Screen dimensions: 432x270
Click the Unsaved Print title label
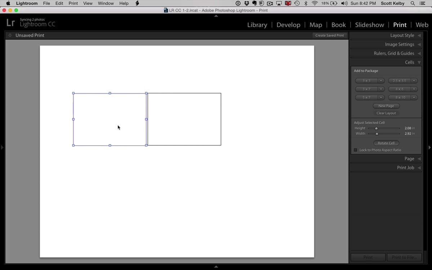[x=30, y=35]
